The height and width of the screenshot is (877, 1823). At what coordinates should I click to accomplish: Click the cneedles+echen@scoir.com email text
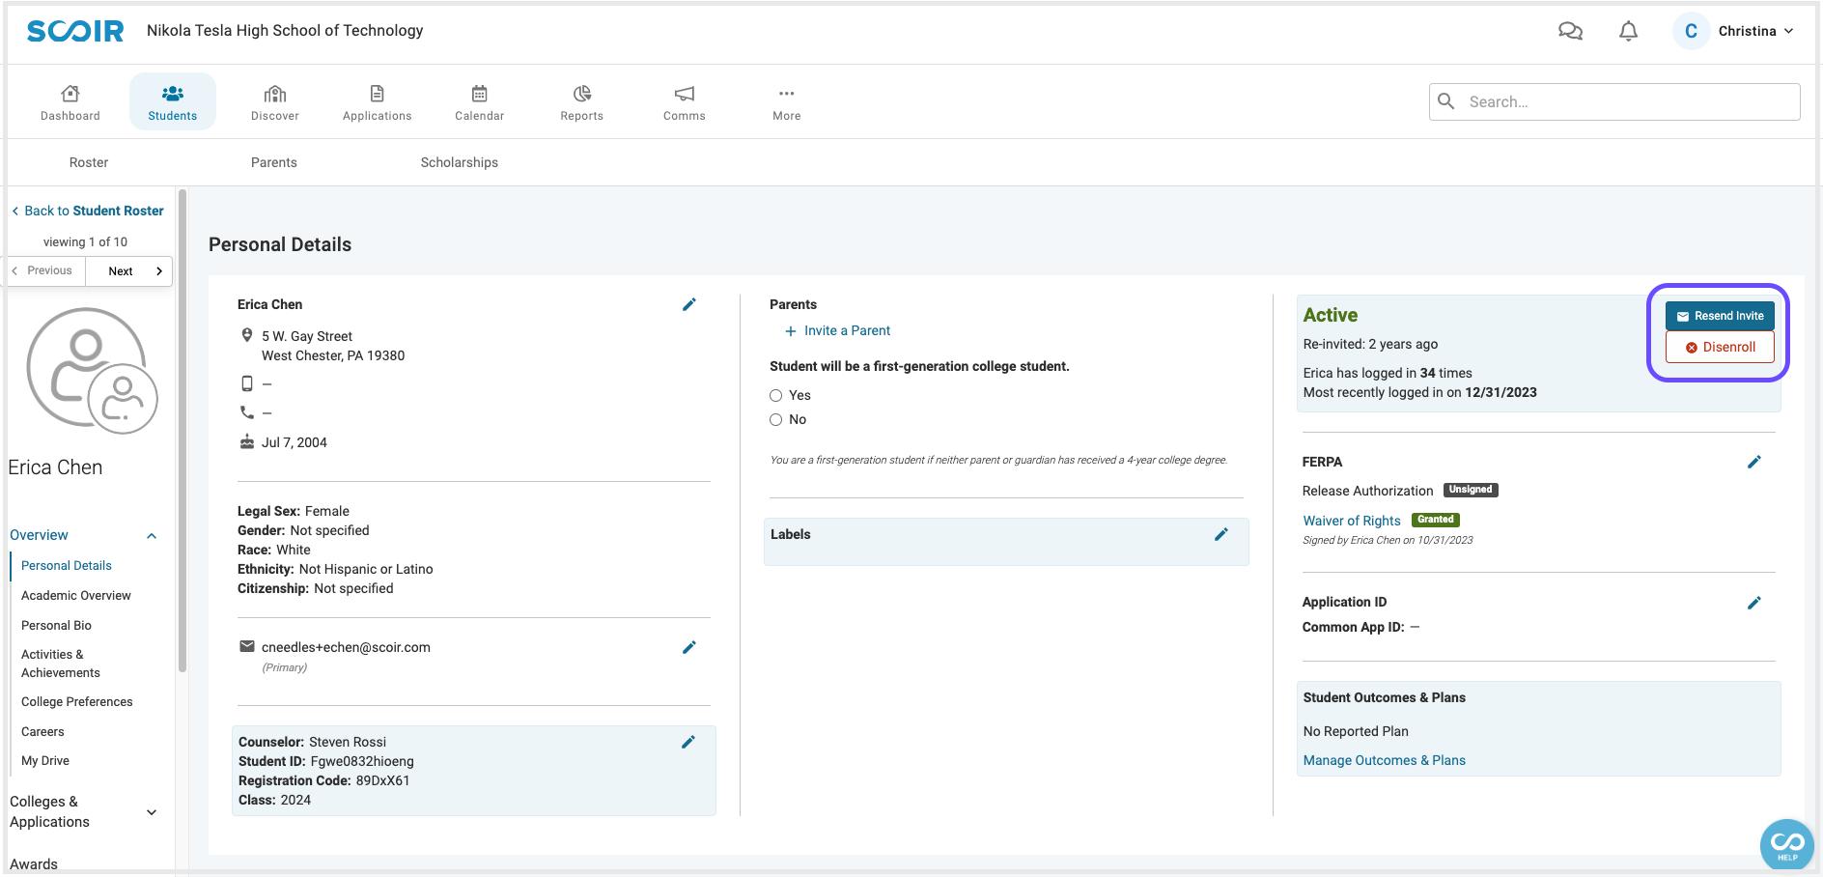tap(346, 647)
